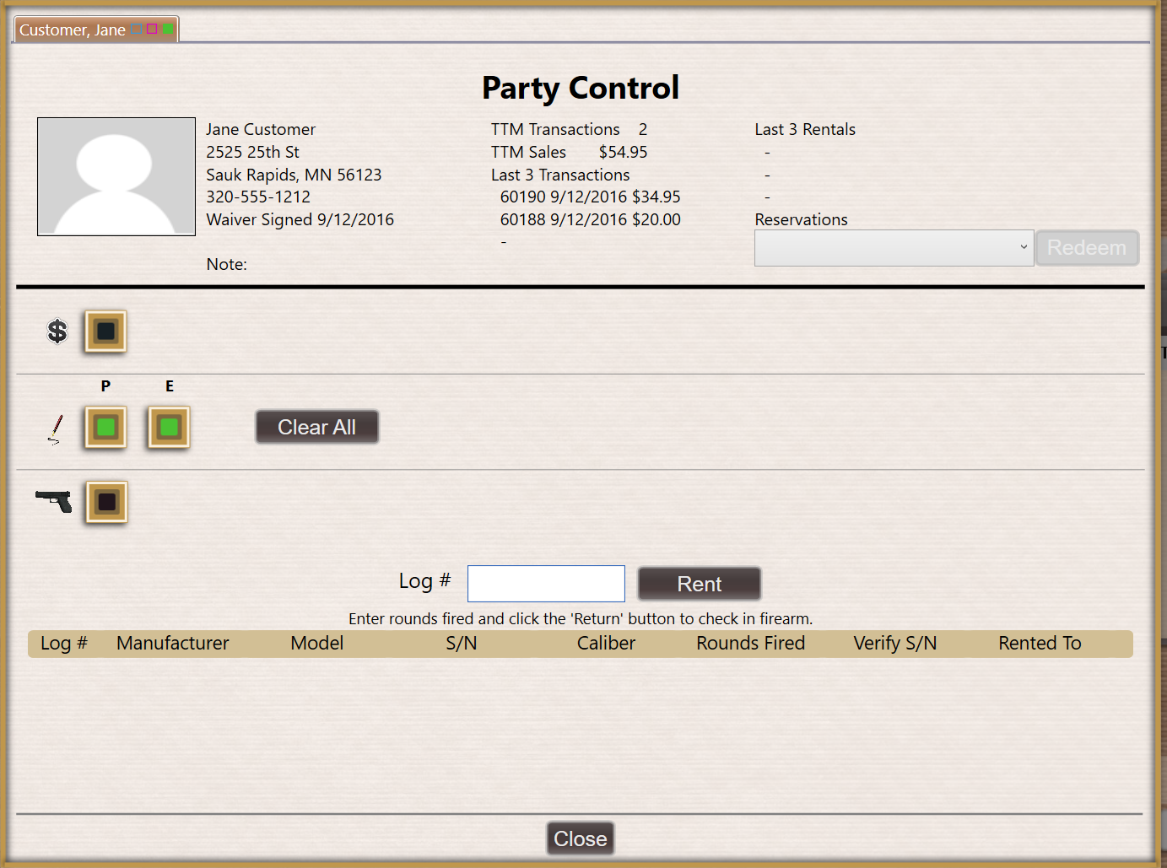
Task: Select the Customer, Jane tab
Action: pos(95,30)
